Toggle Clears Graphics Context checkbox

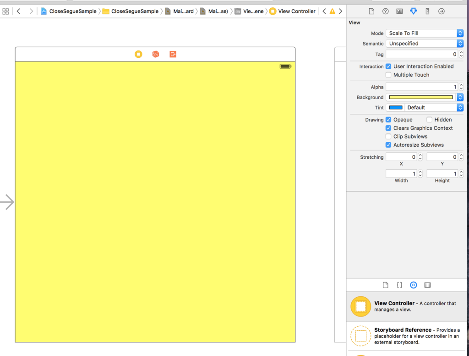point(388,128)
